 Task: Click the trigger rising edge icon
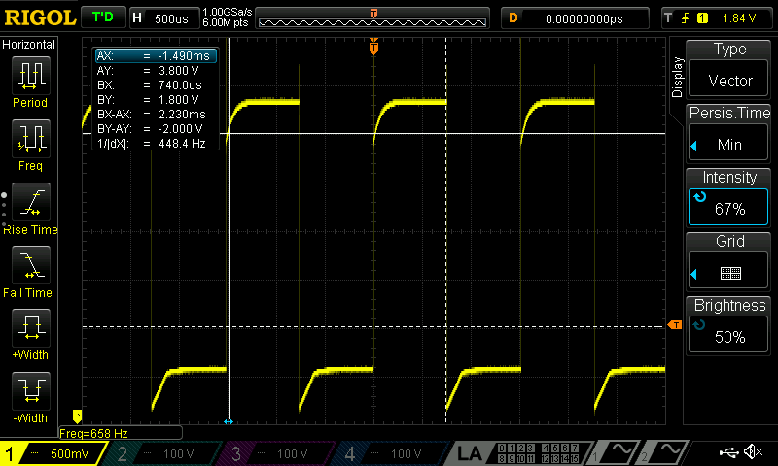686,18
